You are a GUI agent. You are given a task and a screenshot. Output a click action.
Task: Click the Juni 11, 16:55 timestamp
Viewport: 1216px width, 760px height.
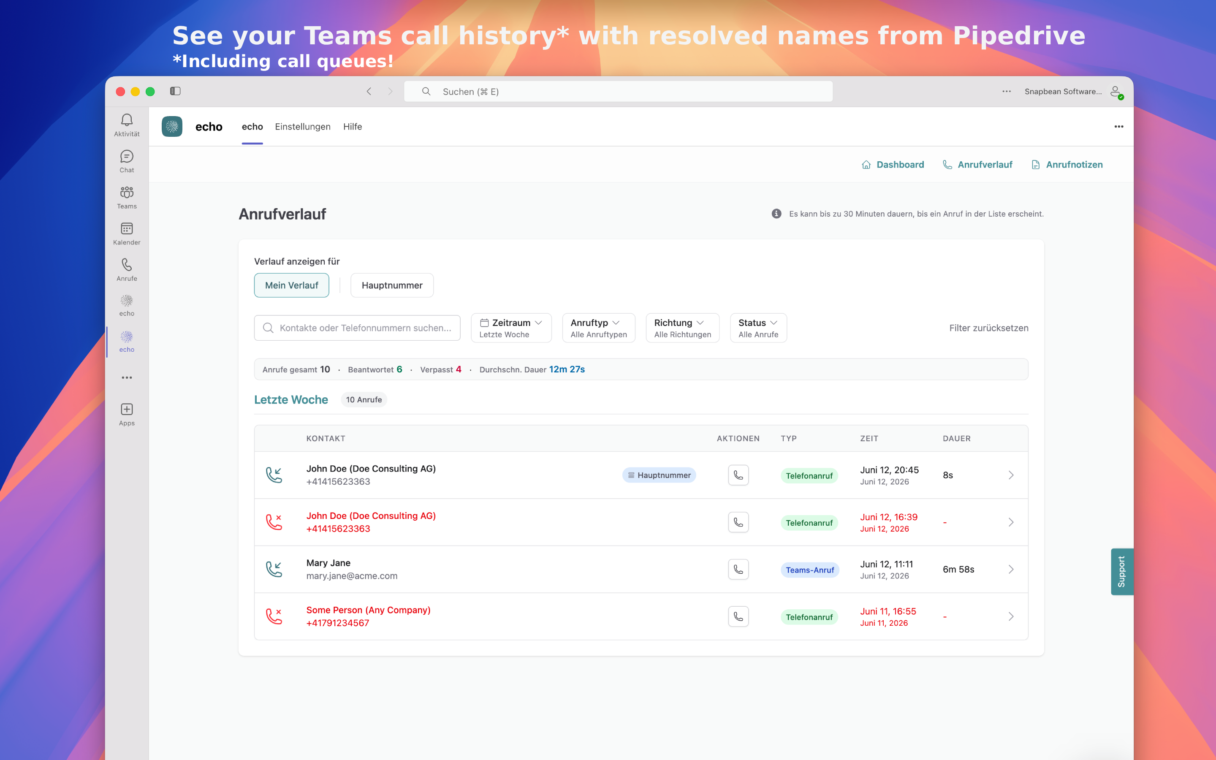tap(888, 611)
